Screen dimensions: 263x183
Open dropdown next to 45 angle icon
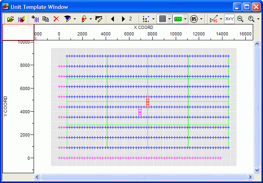coord(221,19)
